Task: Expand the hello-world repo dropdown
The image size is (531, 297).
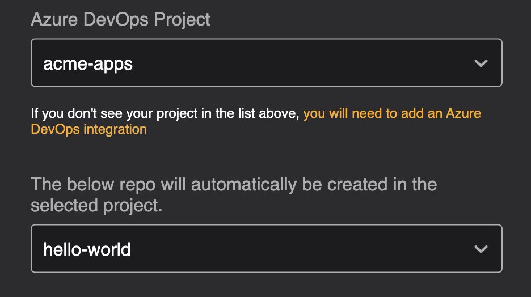Action: 266,249
